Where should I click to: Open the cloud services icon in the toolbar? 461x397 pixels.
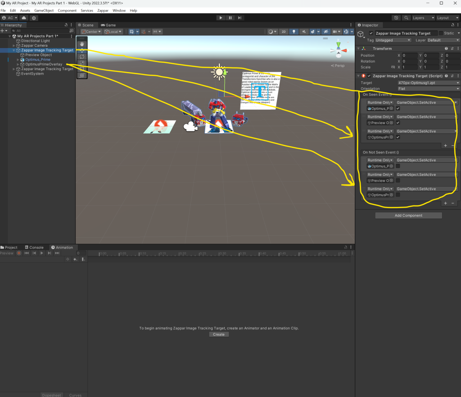click(x=24, y=18)
